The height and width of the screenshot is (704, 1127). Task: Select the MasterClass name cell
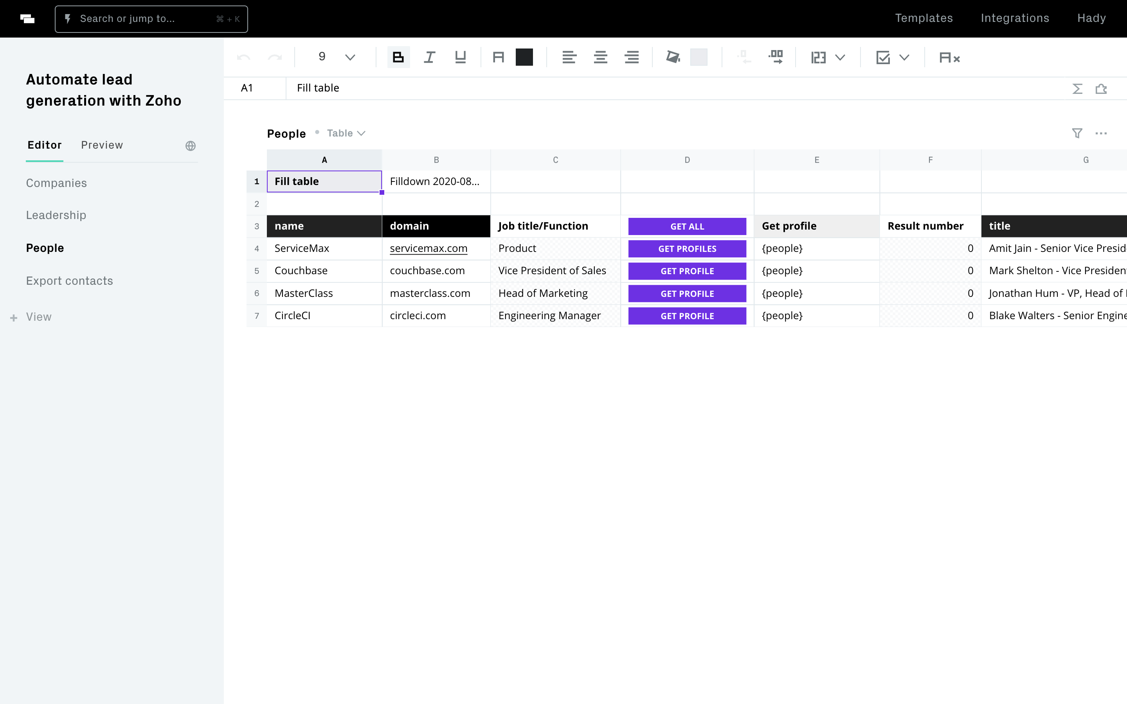(x=324, y=293)
